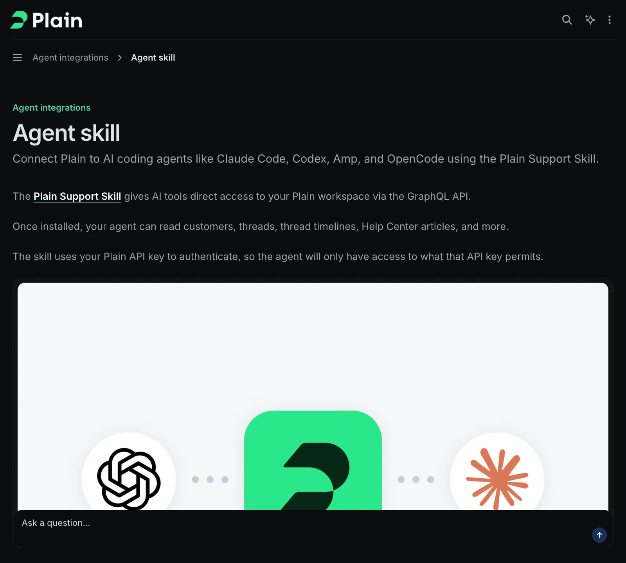Click the 'Once installed, your agent can read' paragraph

point(261,226)
